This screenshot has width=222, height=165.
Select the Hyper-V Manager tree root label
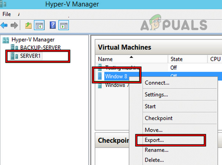tap(33, 40)
